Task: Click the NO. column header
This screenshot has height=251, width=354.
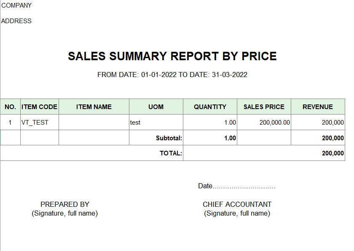Action: 11,107
